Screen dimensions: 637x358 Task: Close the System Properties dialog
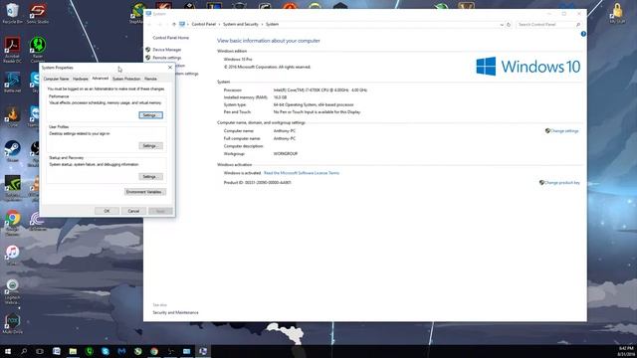[x=170, y=68]
